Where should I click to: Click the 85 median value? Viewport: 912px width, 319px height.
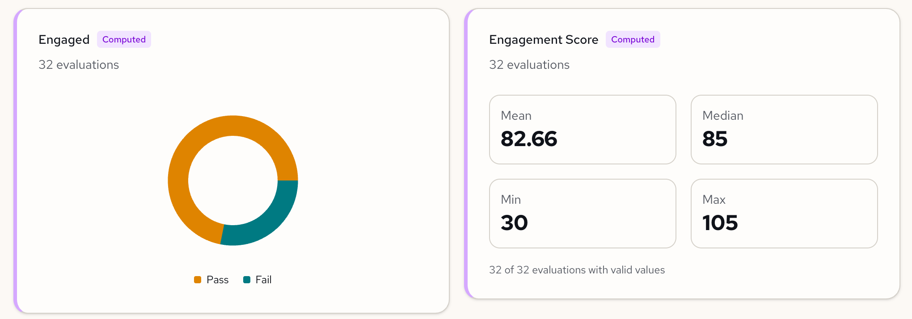coord(715,139)
